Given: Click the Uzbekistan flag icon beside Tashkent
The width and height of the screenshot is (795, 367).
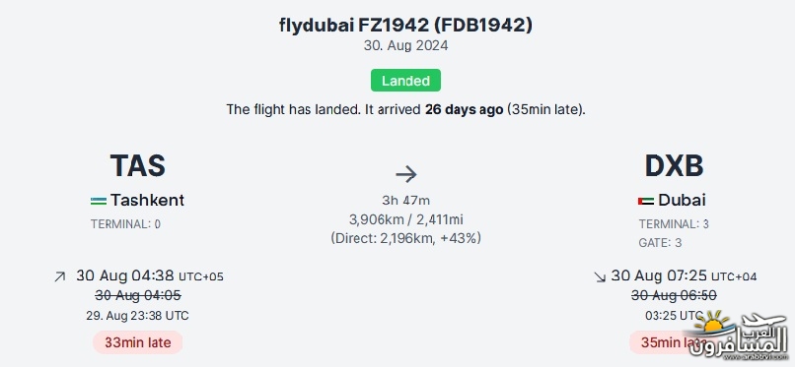Looking at the screenshot, I should click(99, 201).
